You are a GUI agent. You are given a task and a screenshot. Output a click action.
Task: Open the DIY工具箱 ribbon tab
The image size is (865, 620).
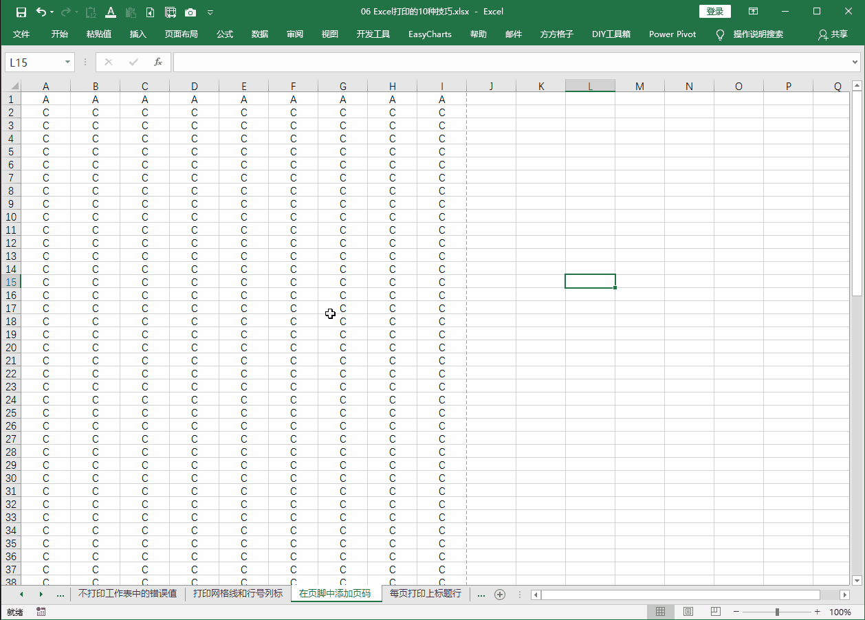click(x=611, y=34)
